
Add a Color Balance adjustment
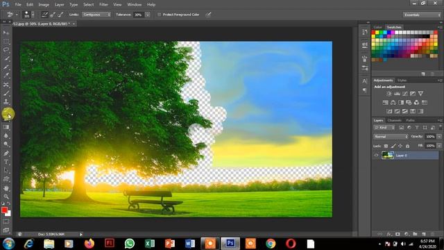click(x=393, y=103)
